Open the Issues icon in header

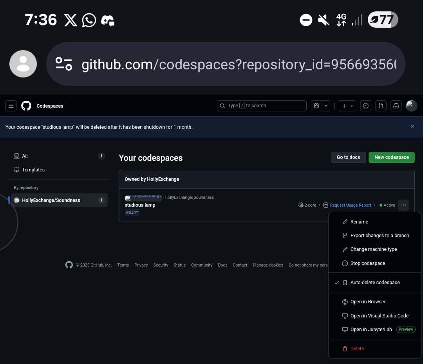pos(365,106)
